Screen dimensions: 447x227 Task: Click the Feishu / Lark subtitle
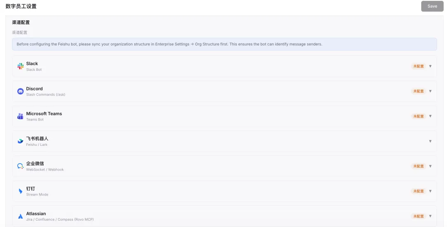[37, 145]
